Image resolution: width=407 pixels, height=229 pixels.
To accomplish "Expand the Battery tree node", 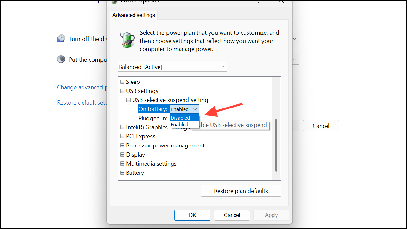I will click(x=122, y=173).
